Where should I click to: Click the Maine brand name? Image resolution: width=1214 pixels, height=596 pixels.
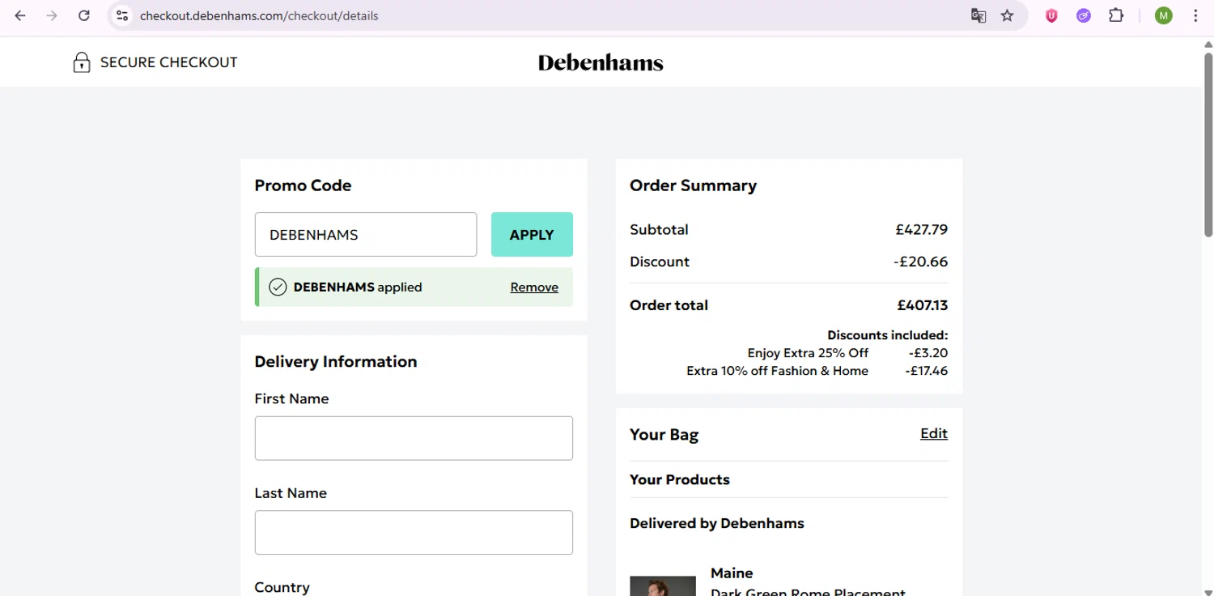coord(732,573)
